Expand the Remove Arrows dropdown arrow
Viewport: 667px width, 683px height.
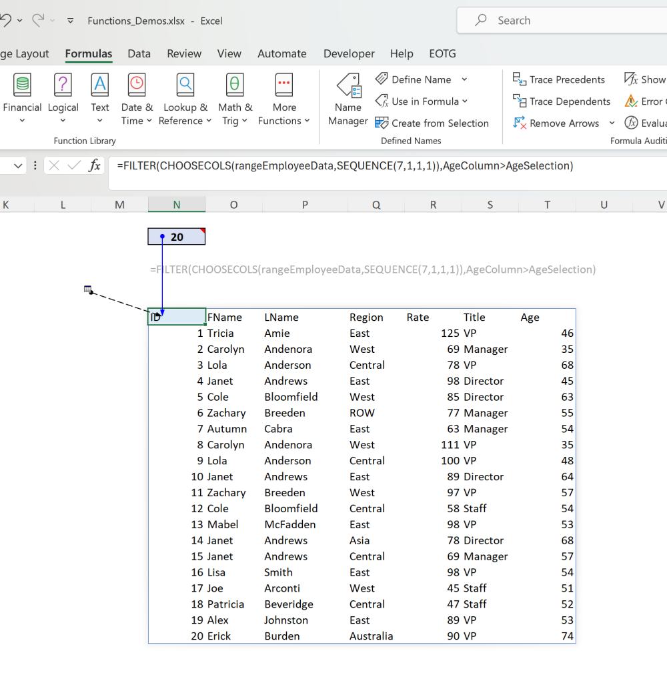pyautogui.click(x=612, y=123)
